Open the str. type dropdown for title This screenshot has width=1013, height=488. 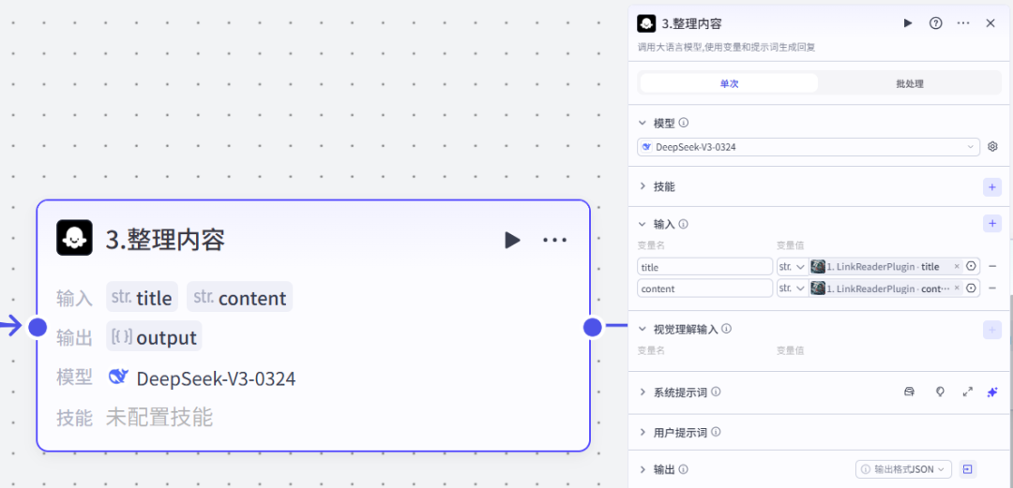point(792,267)
